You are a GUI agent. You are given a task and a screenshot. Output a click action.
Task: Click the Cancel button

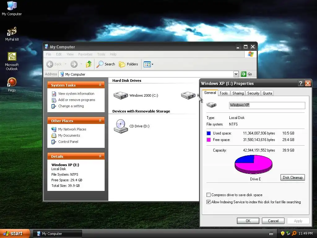coord(273,221)
